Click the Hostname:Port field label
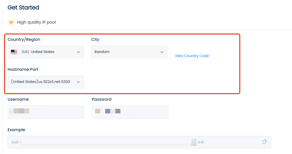The image size is (292, 154). click(x=23, y=69)
